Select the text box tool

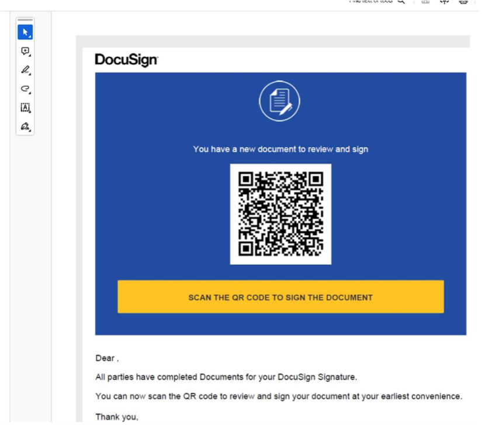25,108
